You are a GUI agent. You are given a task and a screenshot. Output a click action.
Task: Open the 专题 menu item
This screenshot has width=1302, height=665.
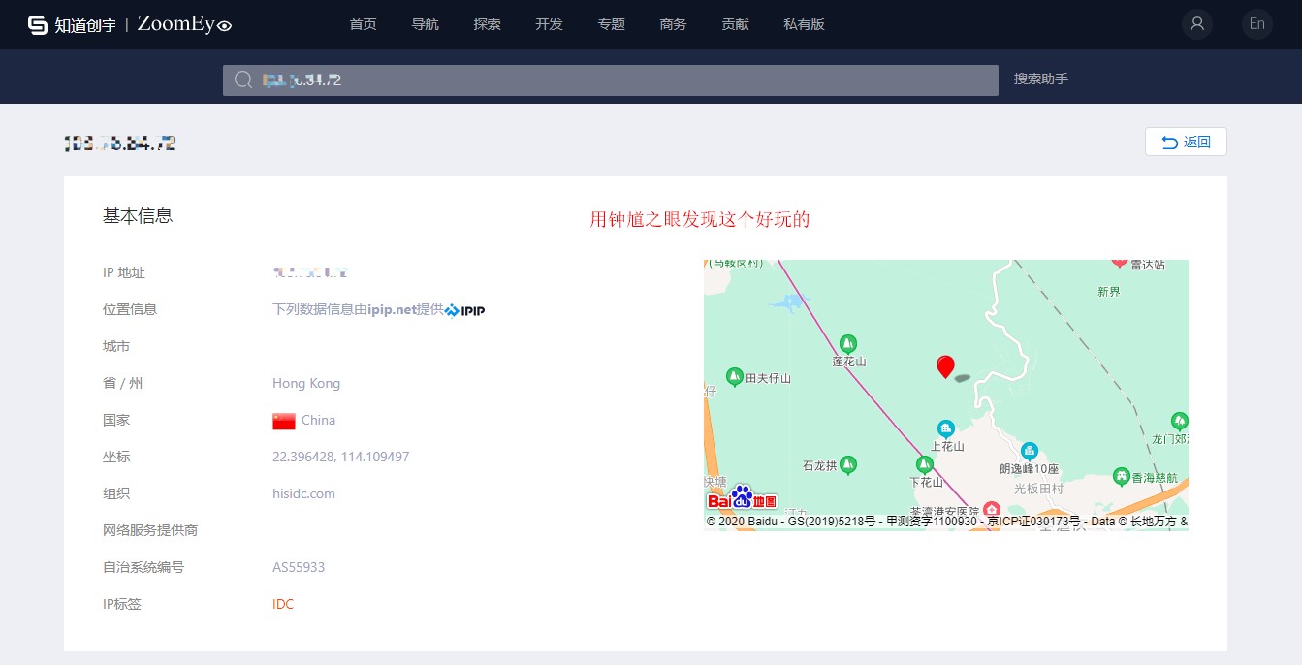tap(611, 24)
